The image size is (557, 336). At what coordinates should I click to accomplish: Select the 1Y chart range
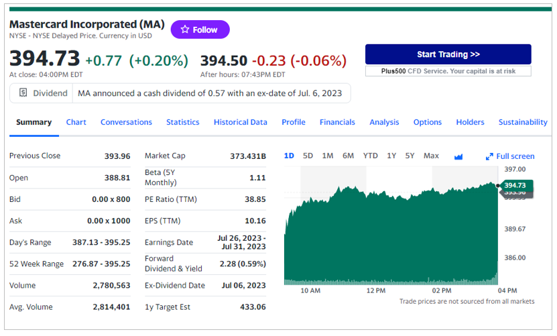tap(391, 156)
